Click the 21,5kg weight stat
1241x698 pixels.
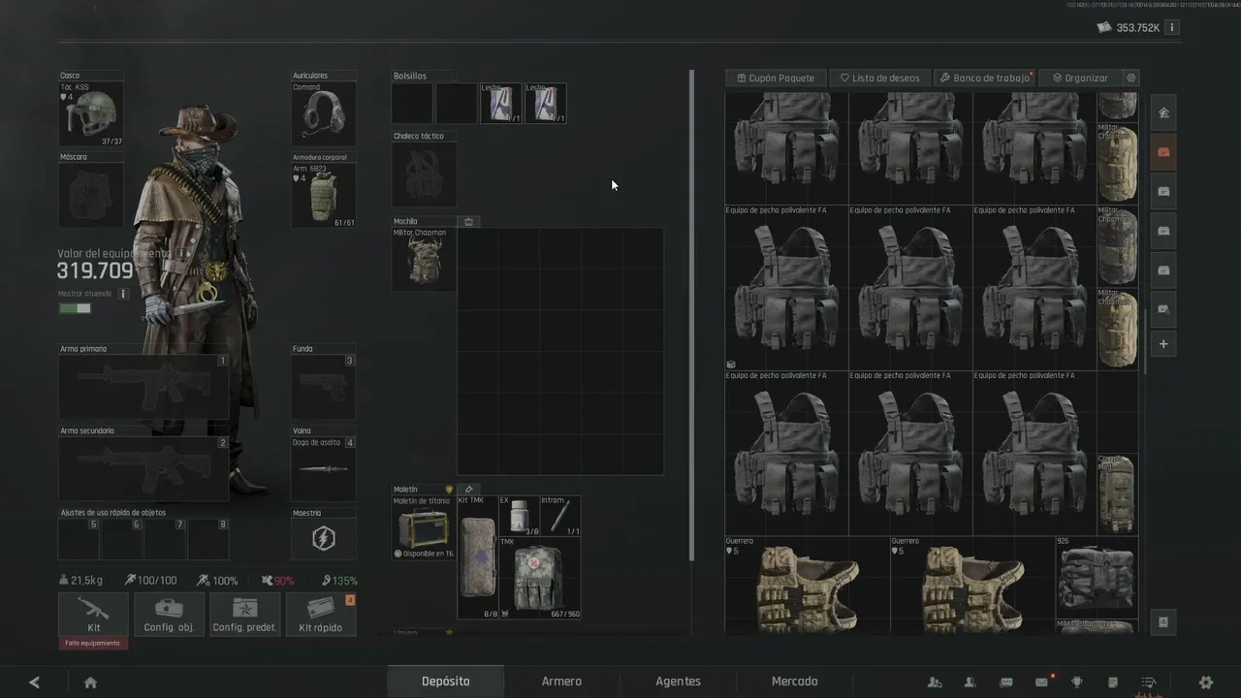(80, 581)
